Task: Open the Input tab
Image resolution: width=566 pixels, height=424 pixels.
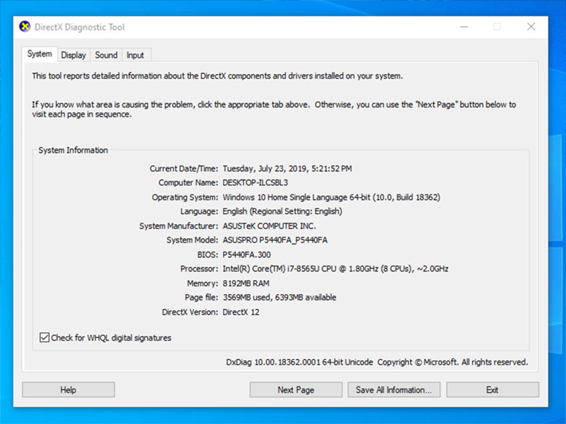Action: coord(135,55)
